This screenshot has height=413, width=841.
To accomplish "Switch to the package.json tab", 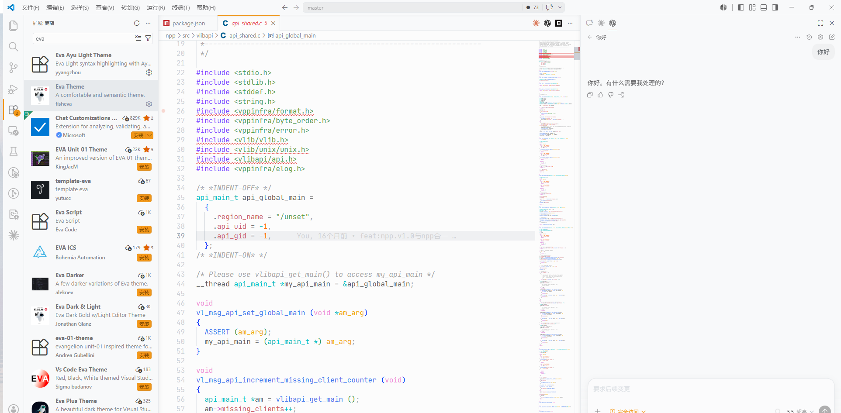I will click(x=188, y=23).
